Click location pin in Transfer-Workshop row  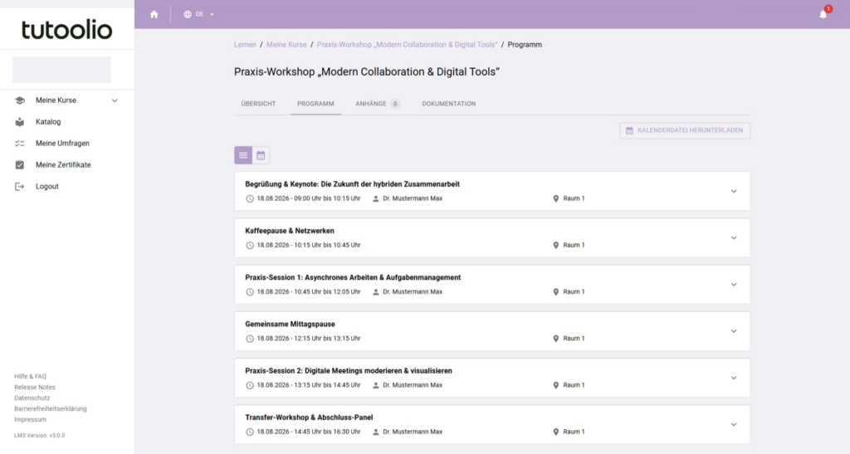pyautogui.click(x=555, y=432)
